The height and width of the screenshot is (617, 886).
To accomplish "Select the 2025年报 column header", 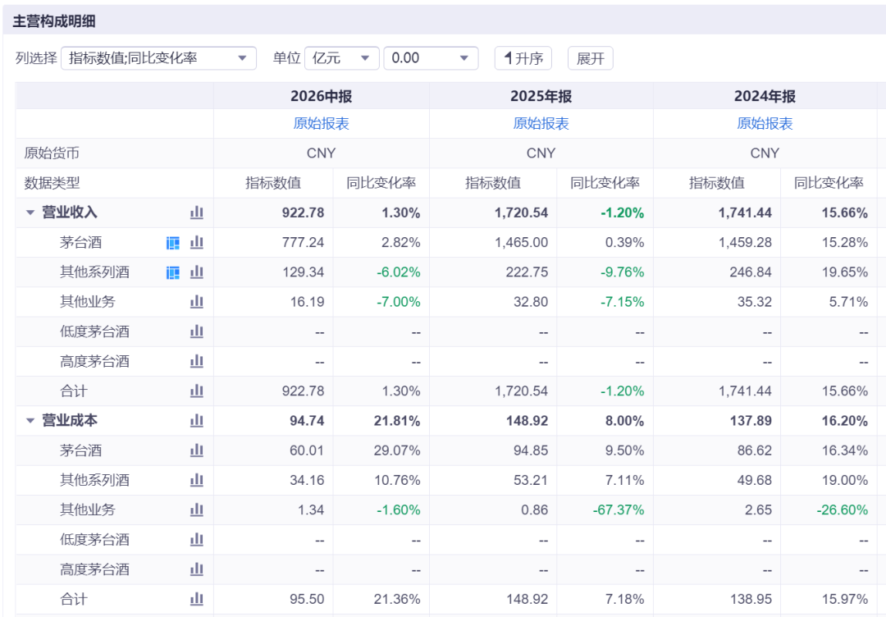I will [541, 96].
